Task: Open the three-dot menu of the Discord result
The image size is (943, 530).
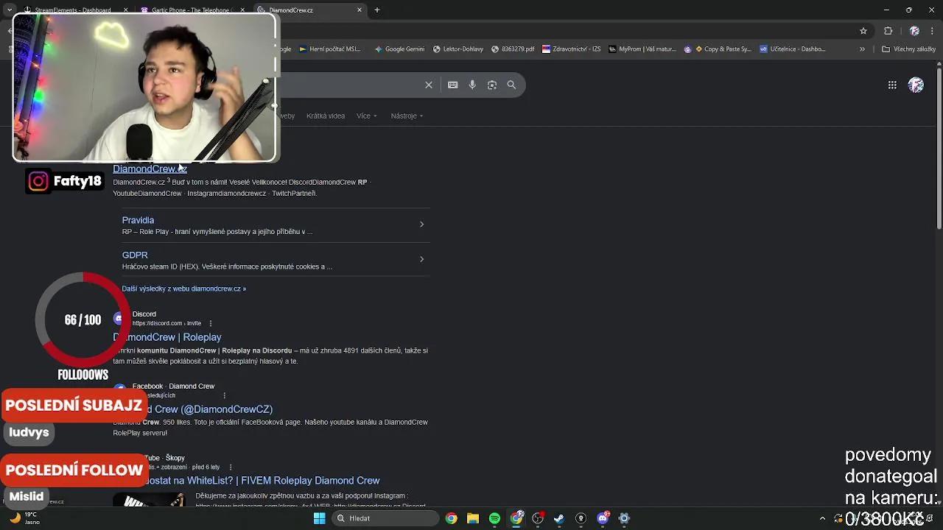Action: [x=211, y=323]
